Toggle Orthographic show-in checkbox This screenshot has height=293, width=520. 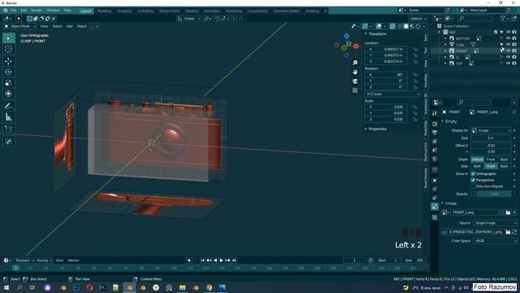[473, 173]
